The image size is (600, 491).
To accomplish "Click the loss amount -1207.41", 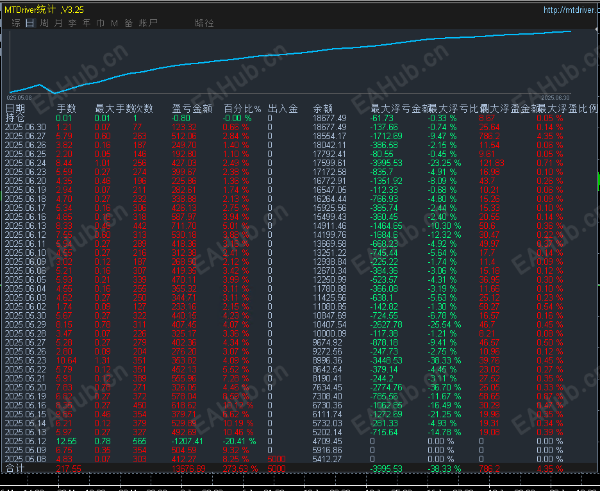I will 187,441.
